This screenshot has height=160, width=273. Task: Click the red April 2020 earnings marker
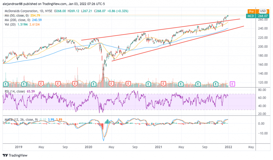pyautogui.click(x=111, y=84)
